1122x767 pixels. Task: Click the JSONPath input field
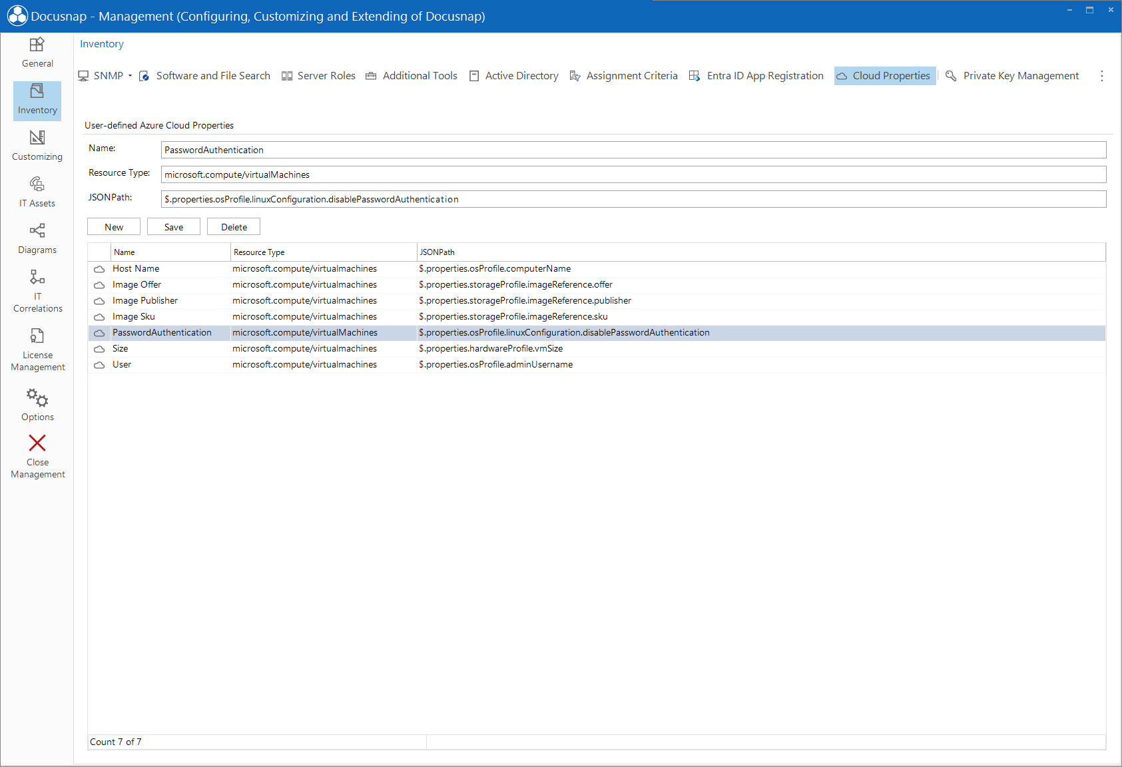[633, 199]
